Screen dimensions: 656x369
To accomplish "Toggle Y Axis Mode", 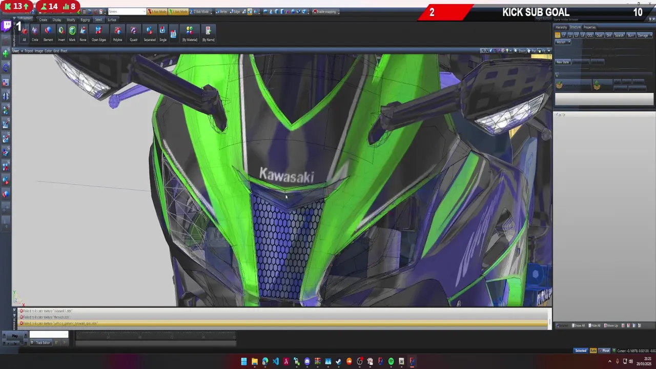I will tap(178, 11).
